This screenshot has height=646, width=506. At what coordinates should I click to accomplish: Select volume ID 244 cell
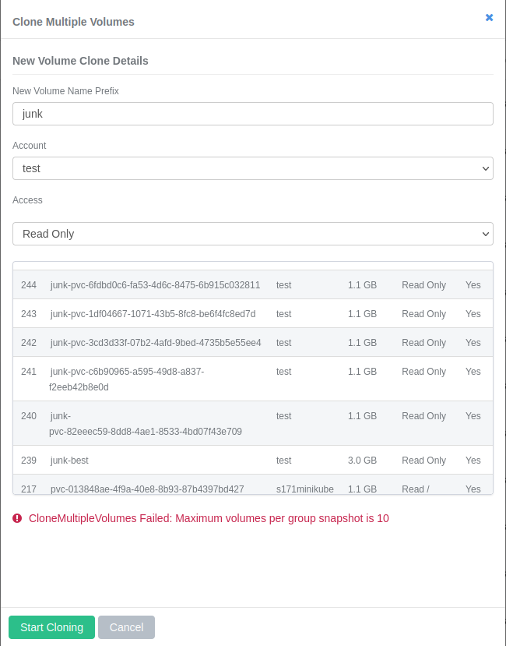tap(29, 285)
